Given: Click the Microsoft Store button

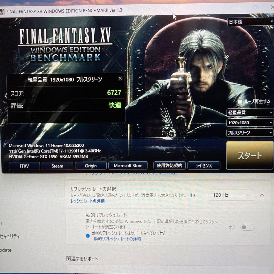Looking at the screenshot, I should point(128,166).
